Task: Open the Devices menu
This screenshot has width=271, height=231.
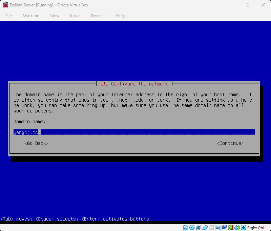Action: 98,16
